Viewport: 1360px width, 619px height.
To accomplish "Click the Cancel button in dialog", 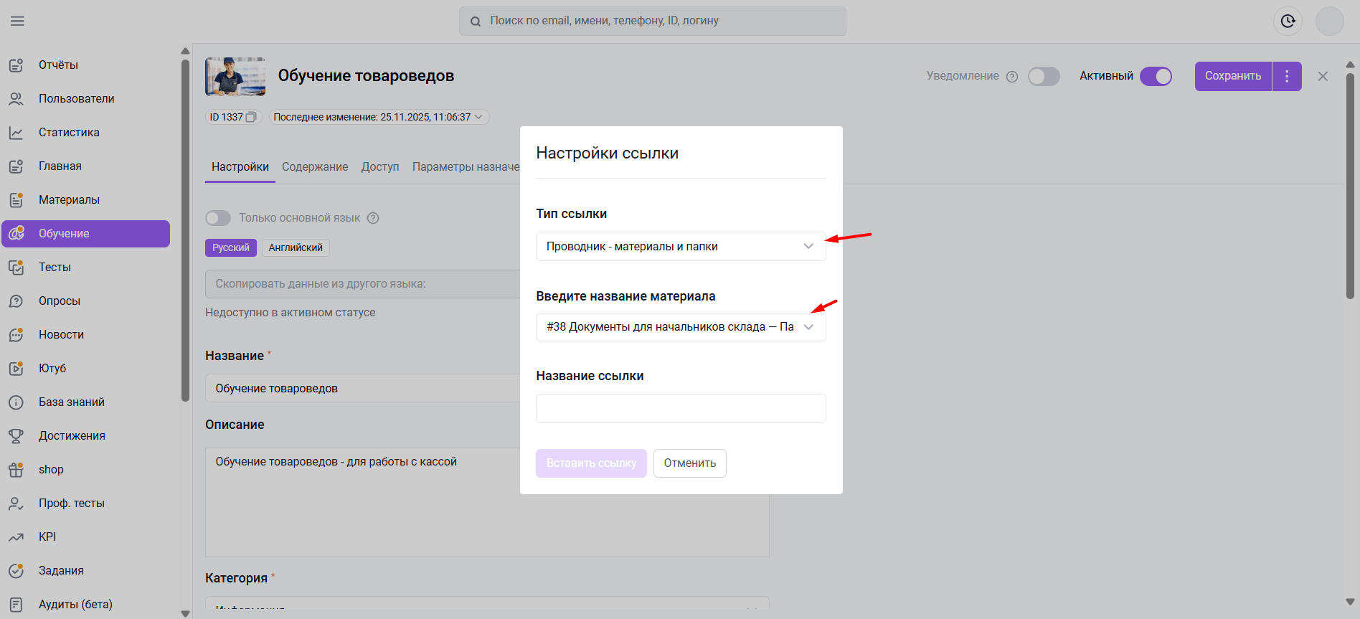I will click(x=689, y=463).
